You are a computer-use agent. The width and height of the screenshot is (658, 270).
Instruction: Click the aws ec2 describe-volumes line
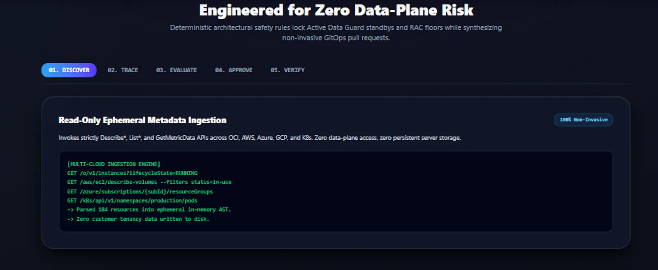149,182
